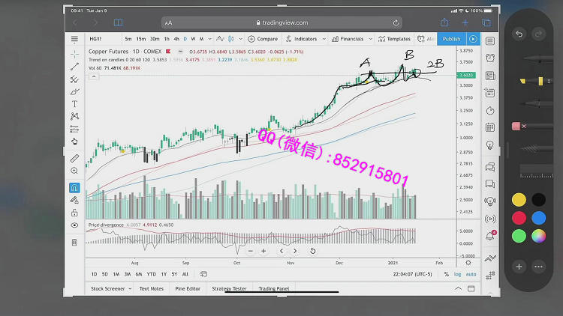Click the Compare button
The image size is (563, 316).
(263, 39)
